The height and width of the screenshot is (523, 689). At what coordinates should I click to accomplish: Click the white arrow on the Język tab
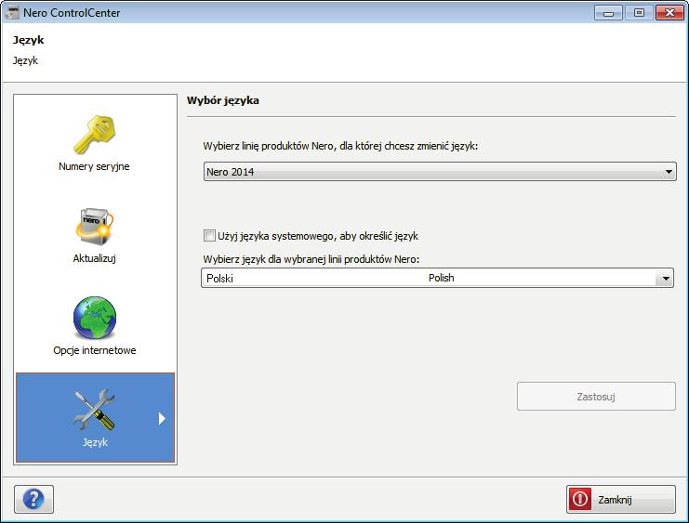point(162,418)
